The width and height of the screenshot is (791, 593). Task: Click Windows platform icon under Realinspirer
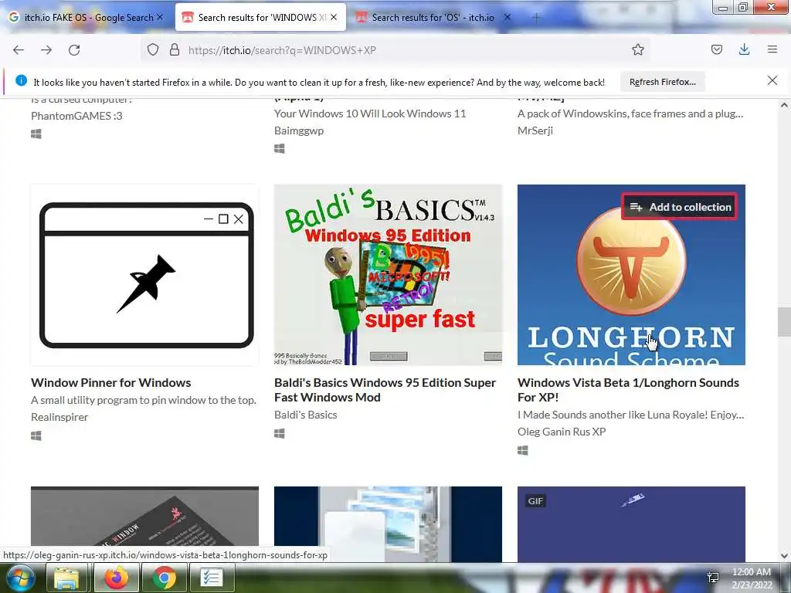pyautogui.click(x=36, y=435)
